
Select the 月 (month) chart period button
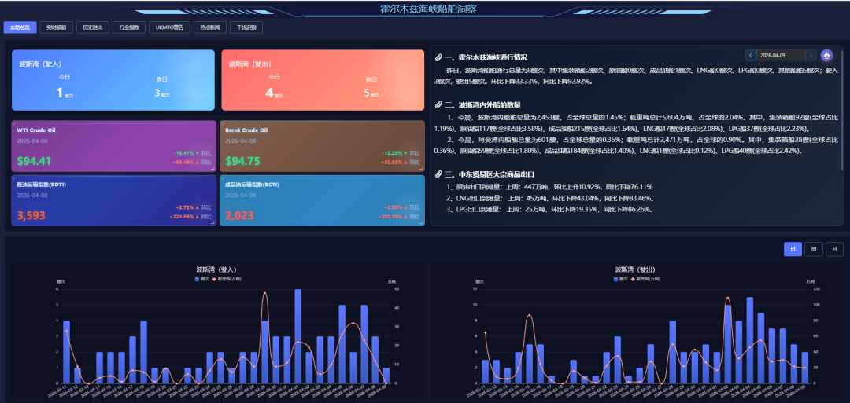point(834,249)
